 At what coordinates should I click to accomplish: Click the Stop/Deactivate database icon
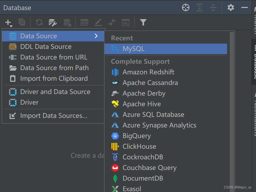coord(67,23)
